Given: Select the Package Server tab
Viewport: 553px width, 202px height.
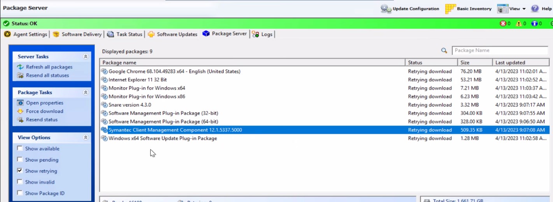Looking at the screenshot, I should pos(225,34).
